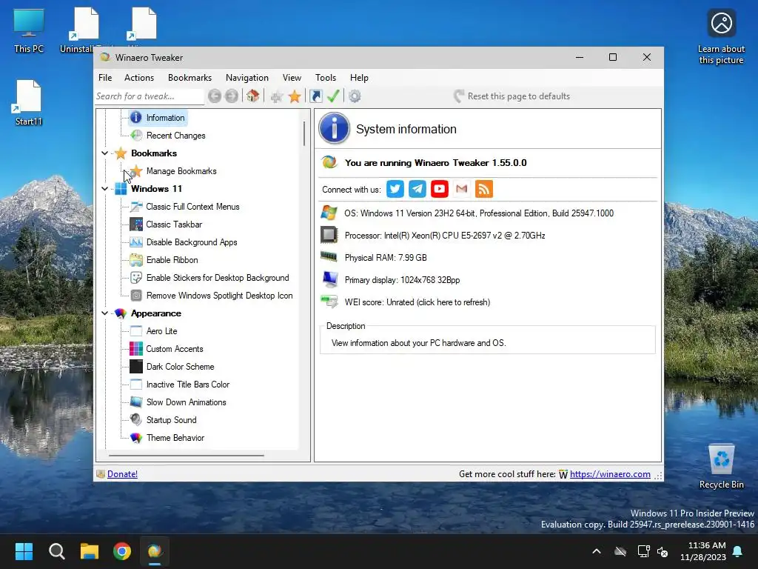
Task: Open the Telegram channel icon
Action: pos(417,189)
